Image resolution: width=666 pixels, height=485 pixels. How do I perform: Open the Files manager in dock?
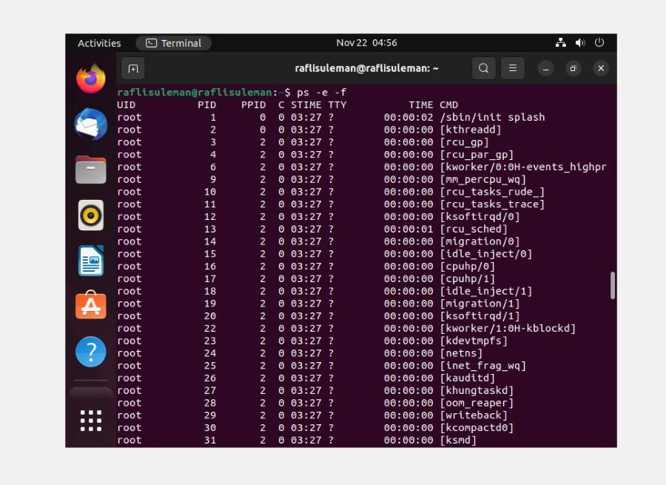coord(90,170)
